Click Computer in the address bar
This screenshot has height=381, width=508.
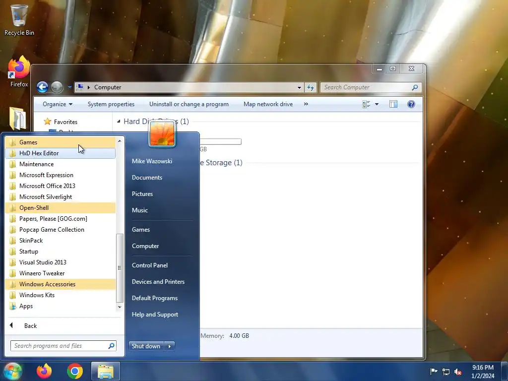tap(108, 87)
